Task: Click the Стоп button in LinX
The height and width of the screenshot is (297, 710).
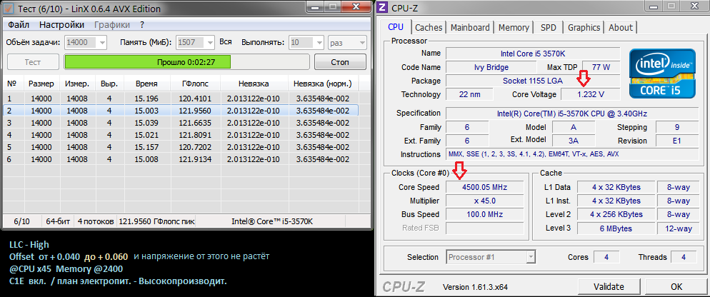Action: point(339,61)
